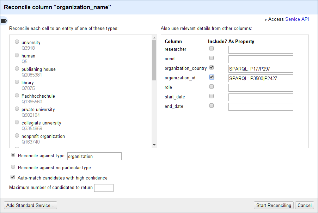318x213 pixels.
Task: Include the researcher column
Action: coord(212,48)
